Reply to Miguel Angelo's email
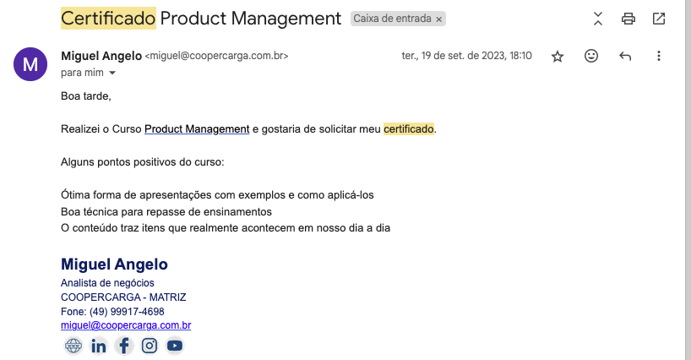 pyautogui.click(x=625, y=57)
